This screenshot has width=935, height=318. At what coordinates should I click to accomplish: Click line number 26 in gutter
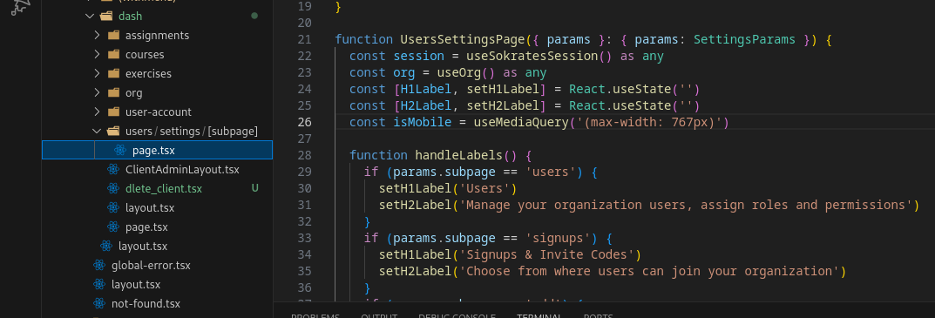point(304,122)
